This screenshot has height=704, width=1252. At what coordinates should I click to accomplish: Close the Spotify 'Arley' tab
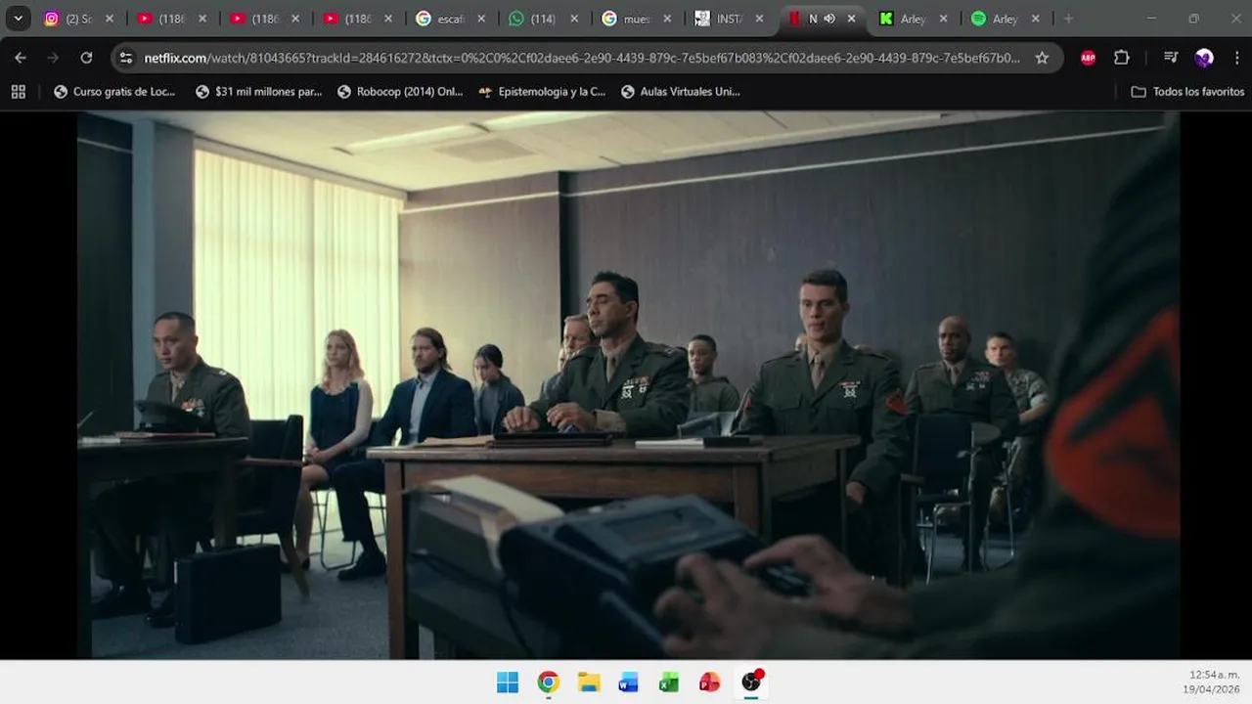[1035, 19]
